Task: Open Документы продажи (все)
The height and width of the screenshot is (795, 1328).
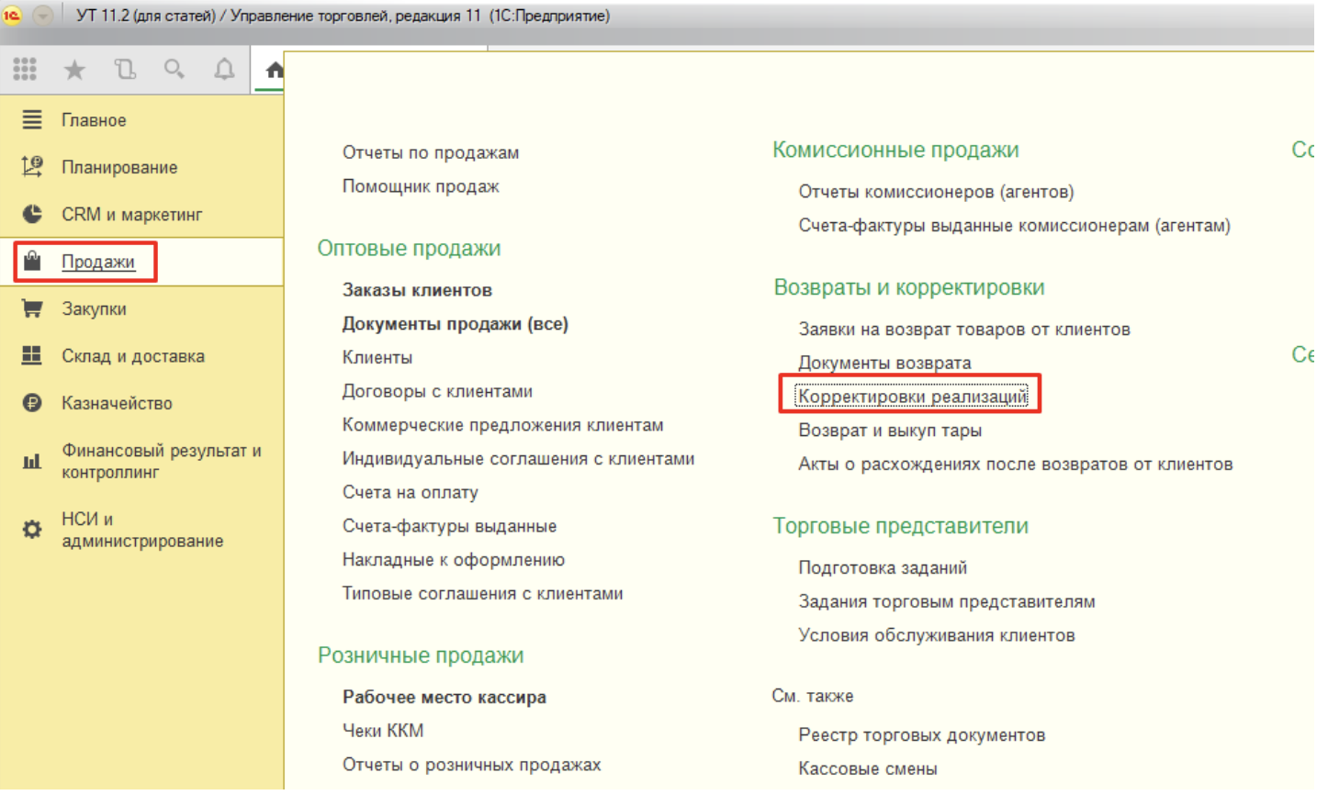Action: (455, 324)
